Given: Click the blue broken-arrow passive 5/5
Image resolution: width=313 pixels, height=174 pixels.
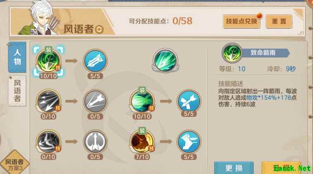Looking at the screenshot, I should coord(189,102).
